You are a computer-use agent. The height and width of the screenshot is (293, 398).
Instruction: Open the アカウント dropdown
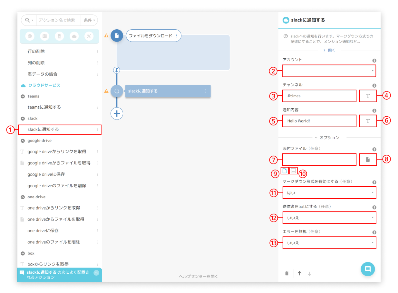[x=329, y=71]
